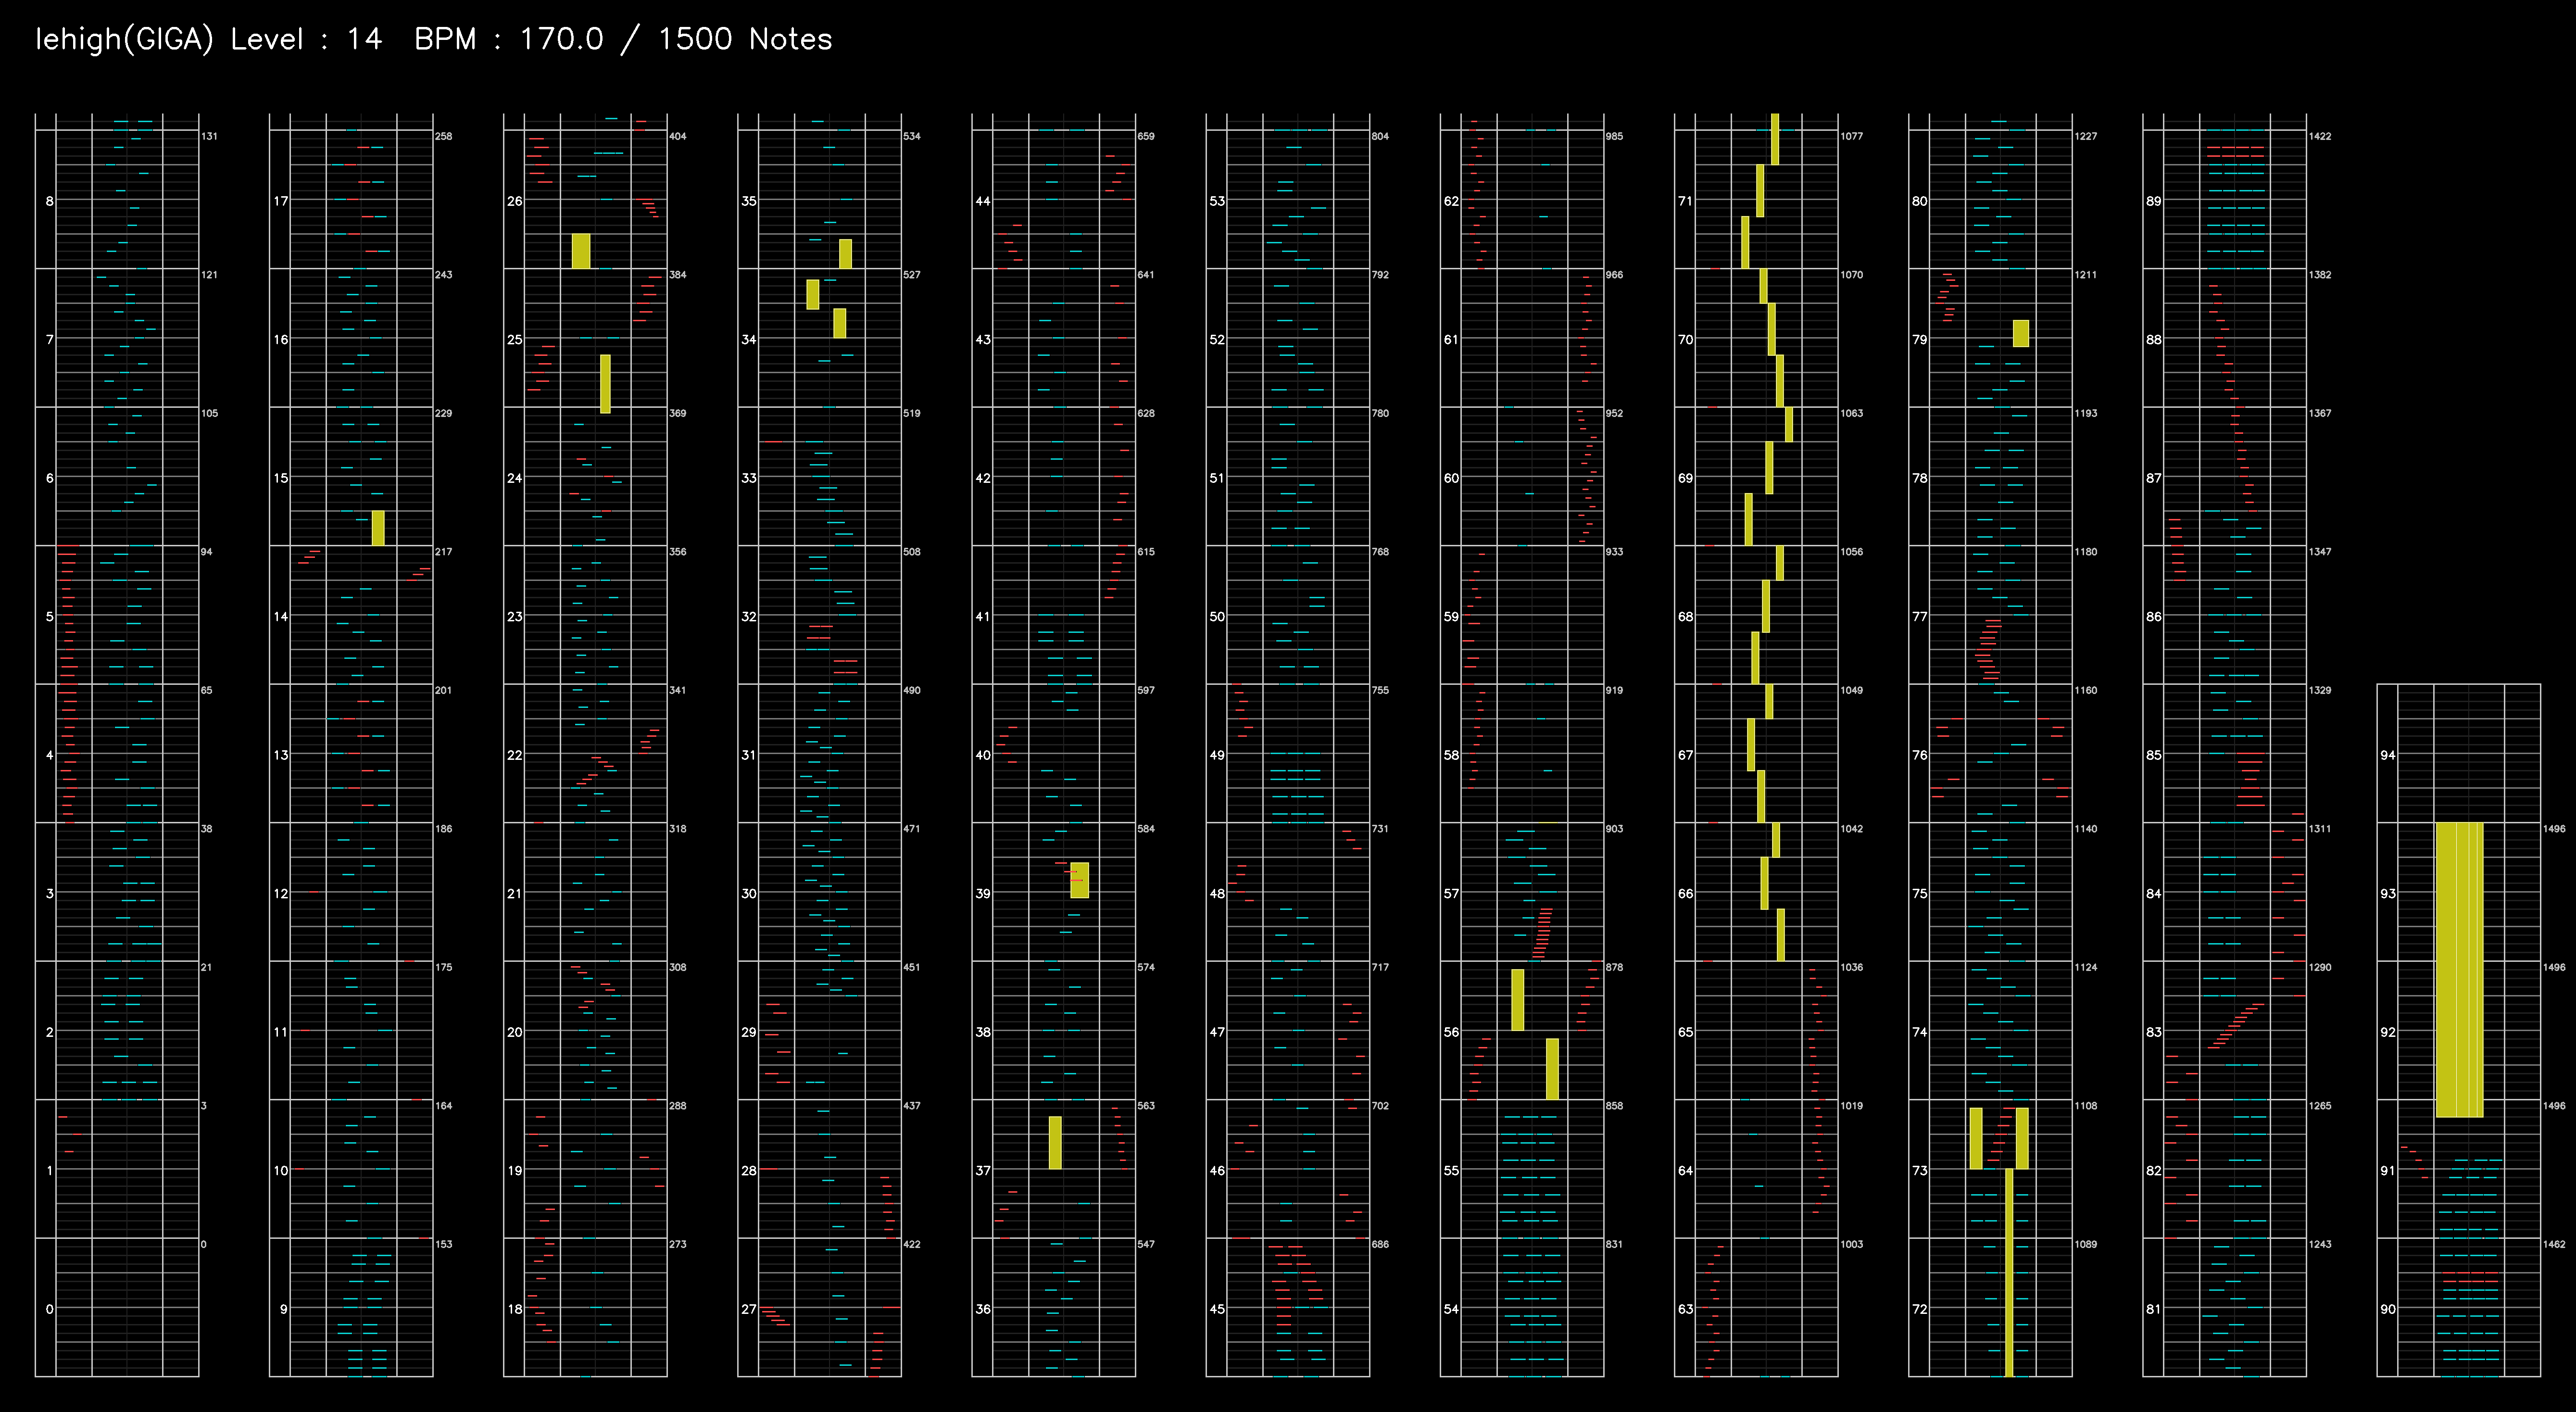Select measure number 89 label
Screen dimensions: 2576x1412
[x=2153, y=201]
